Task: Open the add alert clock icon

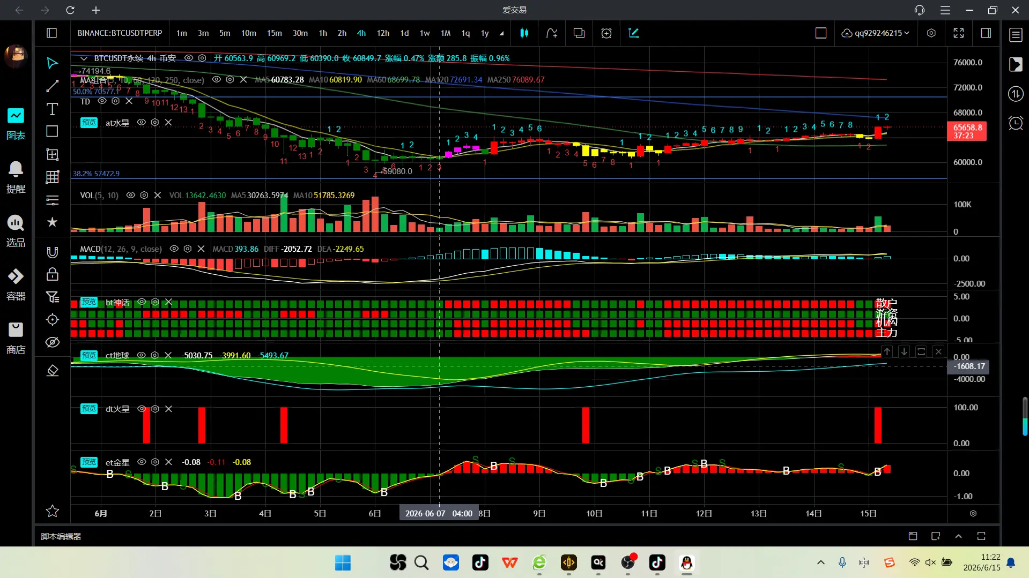Action: [x=606, y=33]
